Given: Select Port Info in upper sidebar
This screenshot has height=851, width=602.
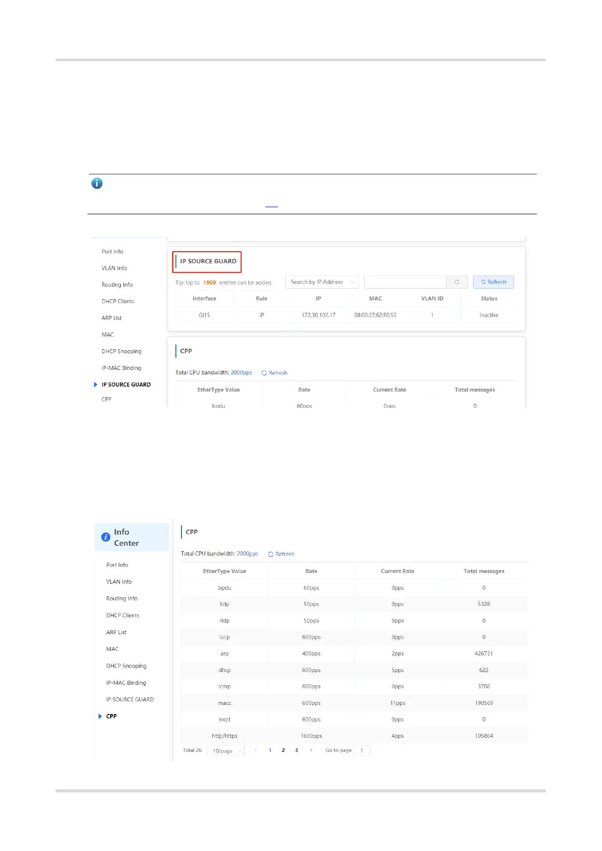Looking at the screenshot, I should pyautogui.click(x=112, y=252).
